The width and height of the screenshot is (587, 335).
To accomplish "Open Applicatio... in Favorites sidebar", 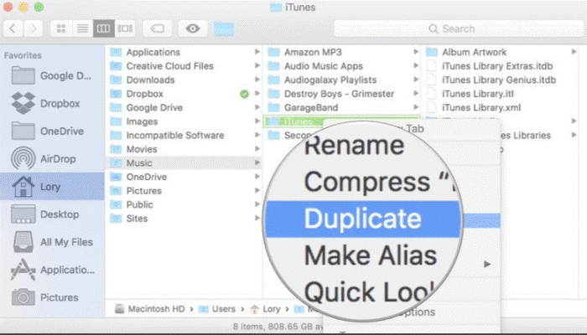I will pyautogui.click(x=52, y=270).
